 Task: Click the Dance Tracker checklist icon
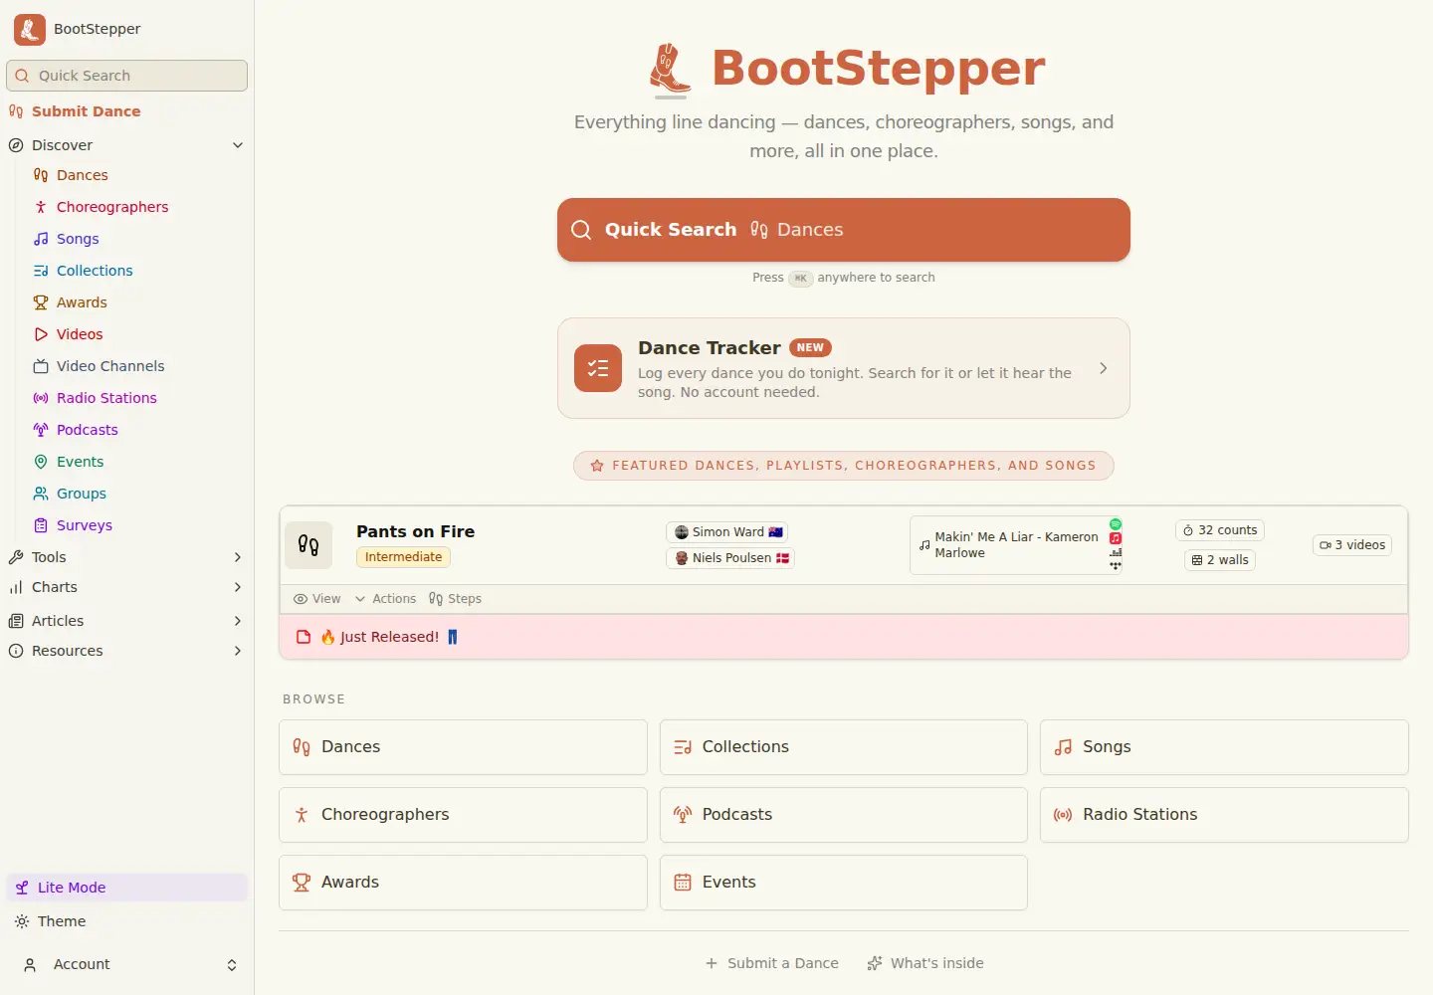tap(598, 368)
